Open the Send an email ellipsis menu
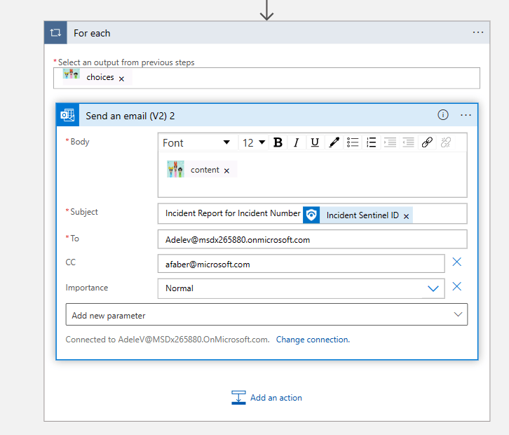The width and height of the screenshot is (509, 435). (x=466, y=115)
